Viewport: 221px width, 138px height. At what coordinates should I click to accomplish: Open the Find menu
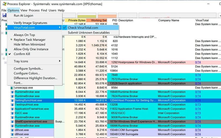point(44,10)
